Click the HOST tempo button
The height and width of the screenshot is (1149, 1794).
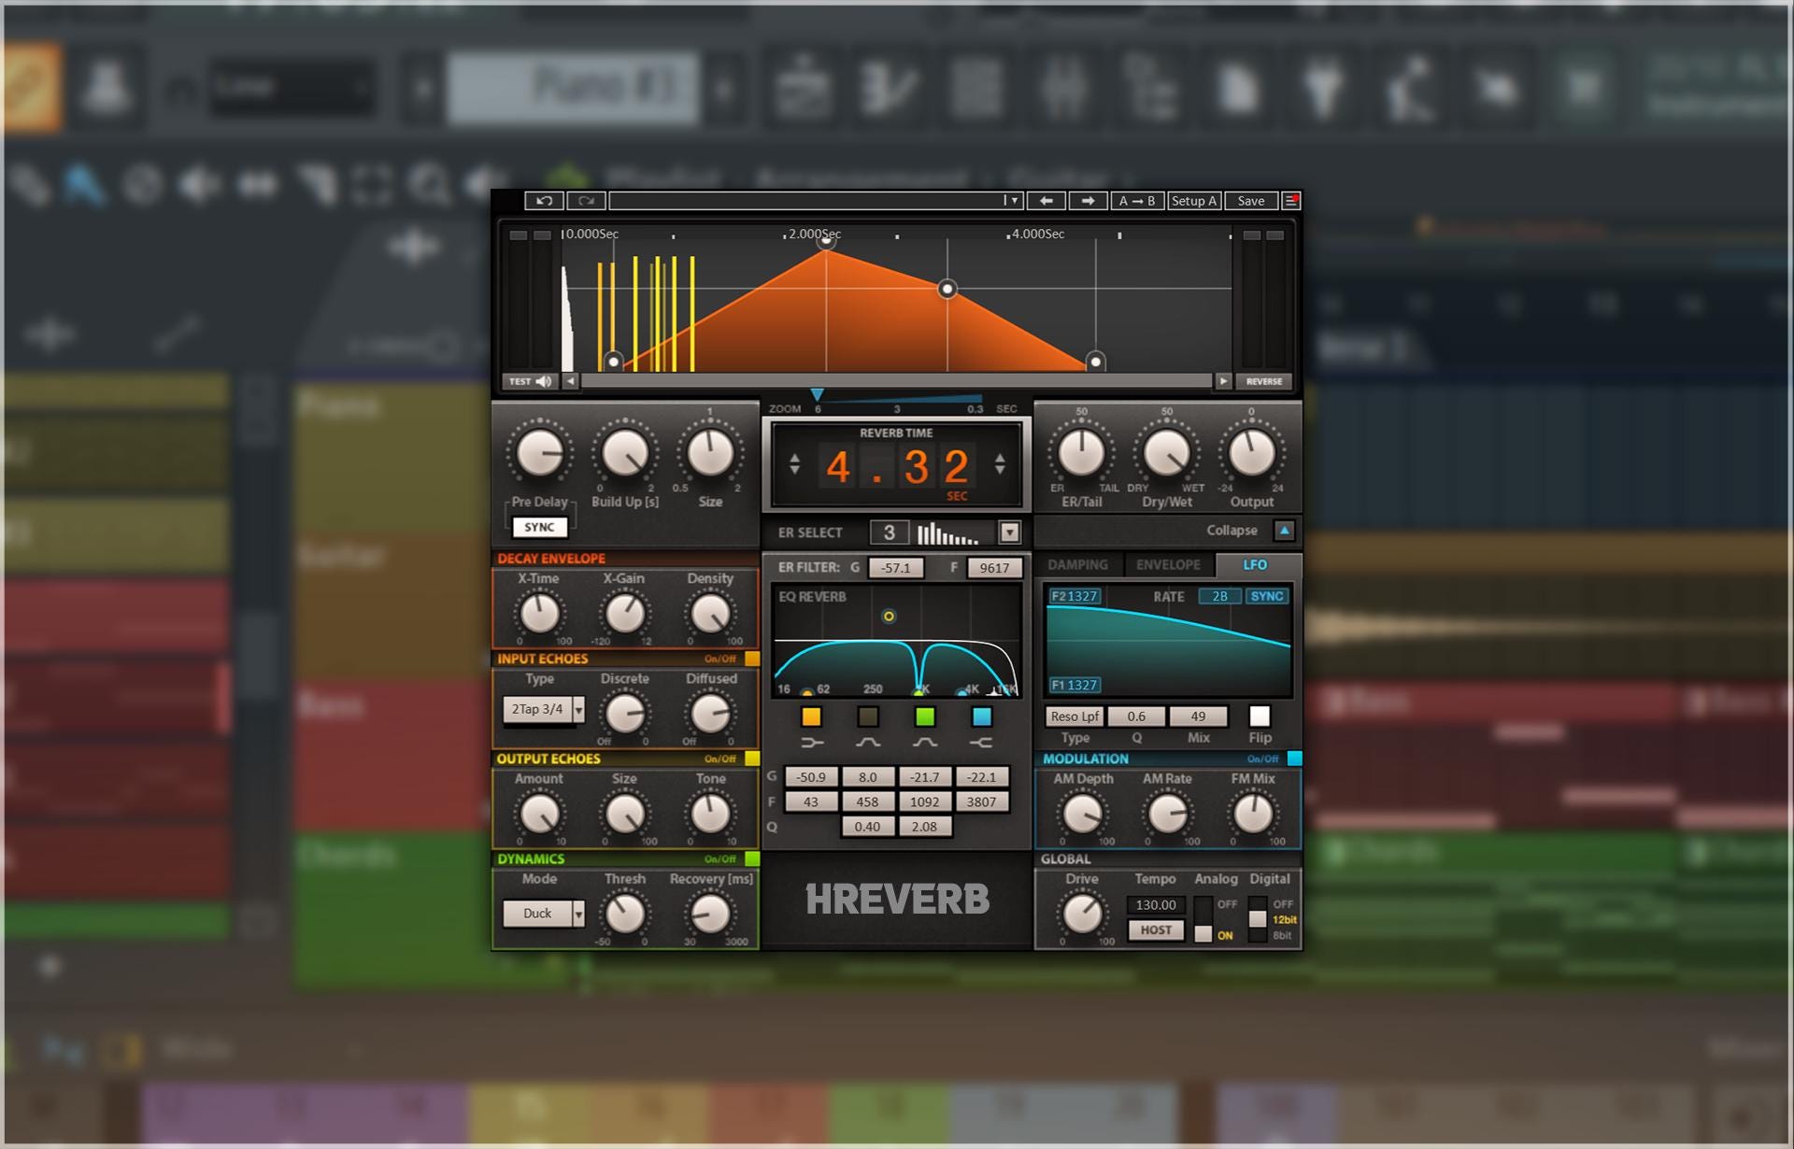[1156, 930]
